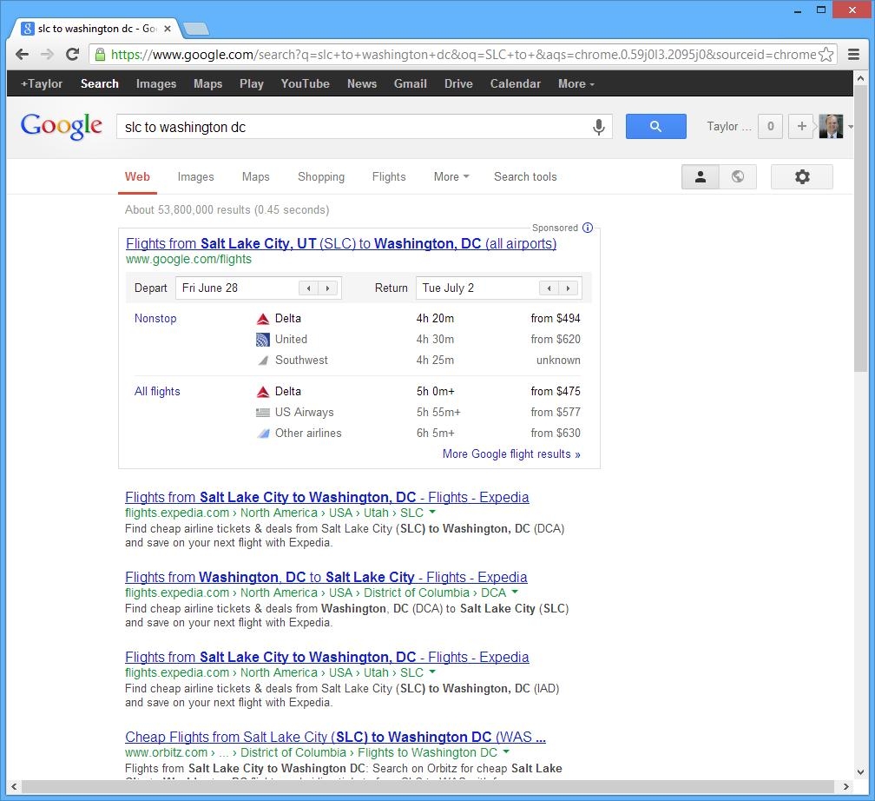Open the More dropdown beside Flights tab

pos(451,176)
